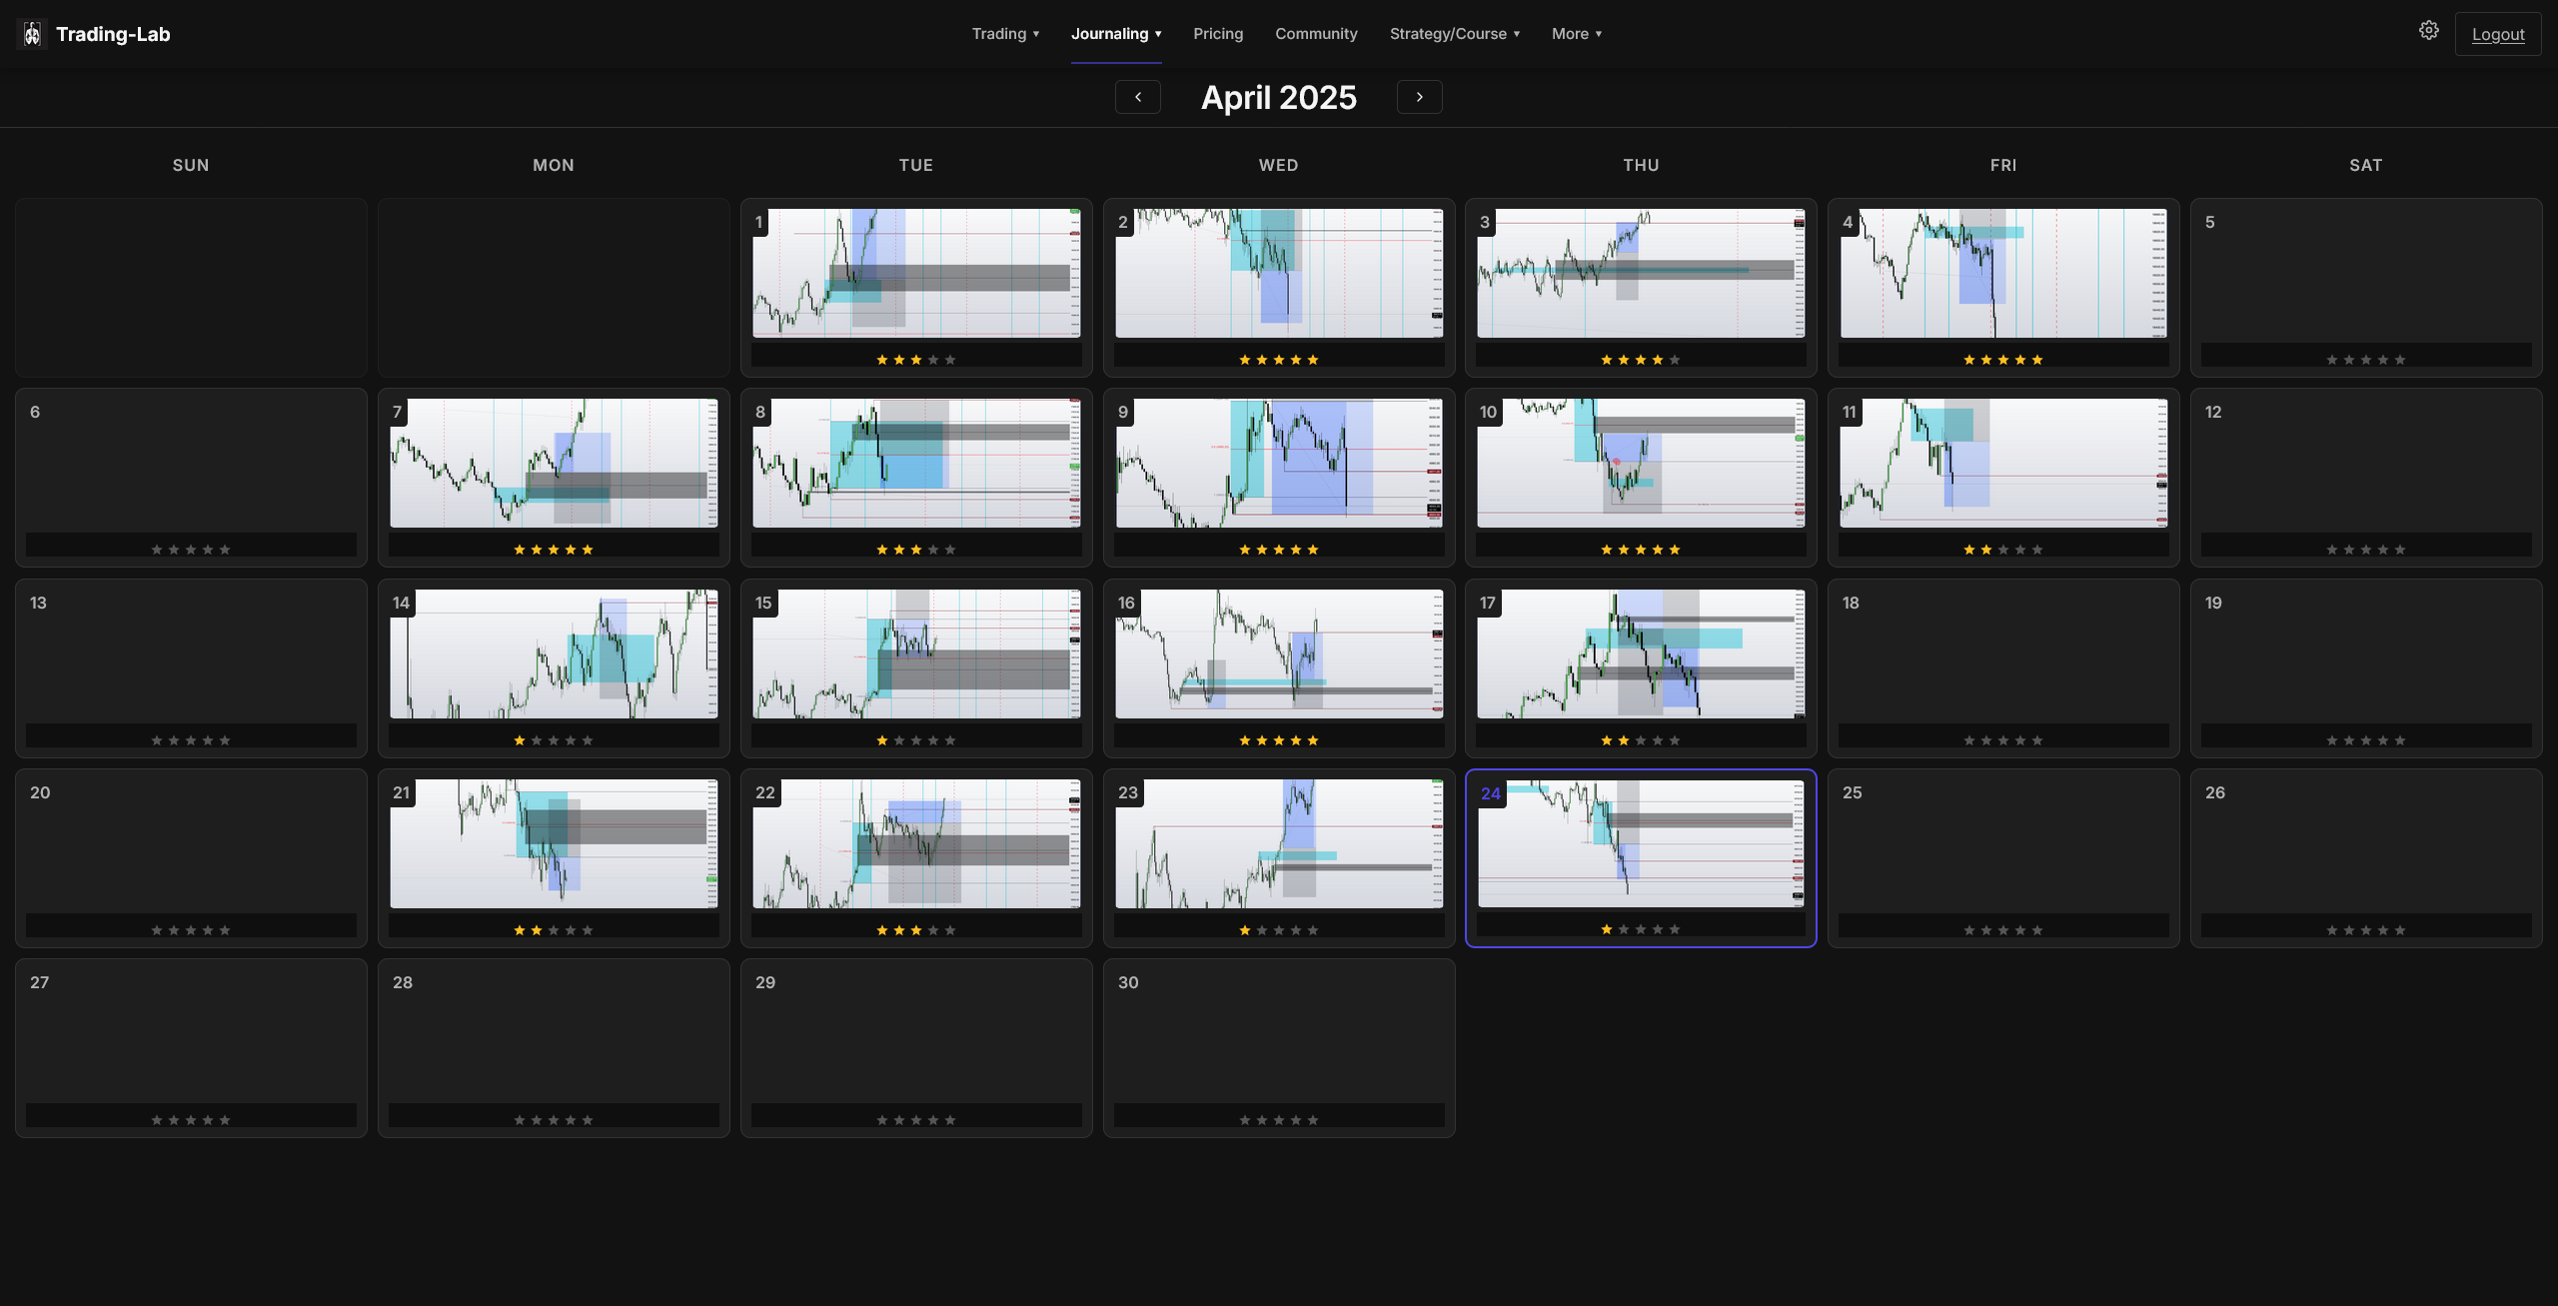Click the Trading-Lab brand name link
The image size is (2558, 1306).
tap(113, 34)
